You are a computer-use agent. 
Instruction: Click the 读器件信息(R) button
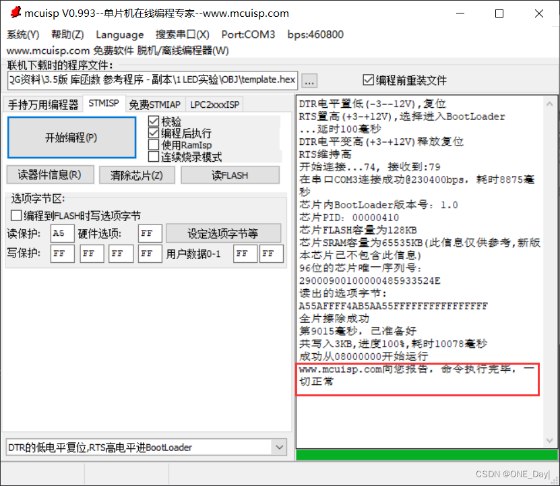click(x=50, y=175)
